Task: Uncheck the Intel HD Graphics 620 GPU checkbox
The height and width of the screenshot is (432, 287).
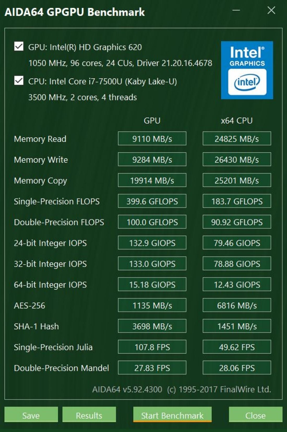Action: (19, 46)
